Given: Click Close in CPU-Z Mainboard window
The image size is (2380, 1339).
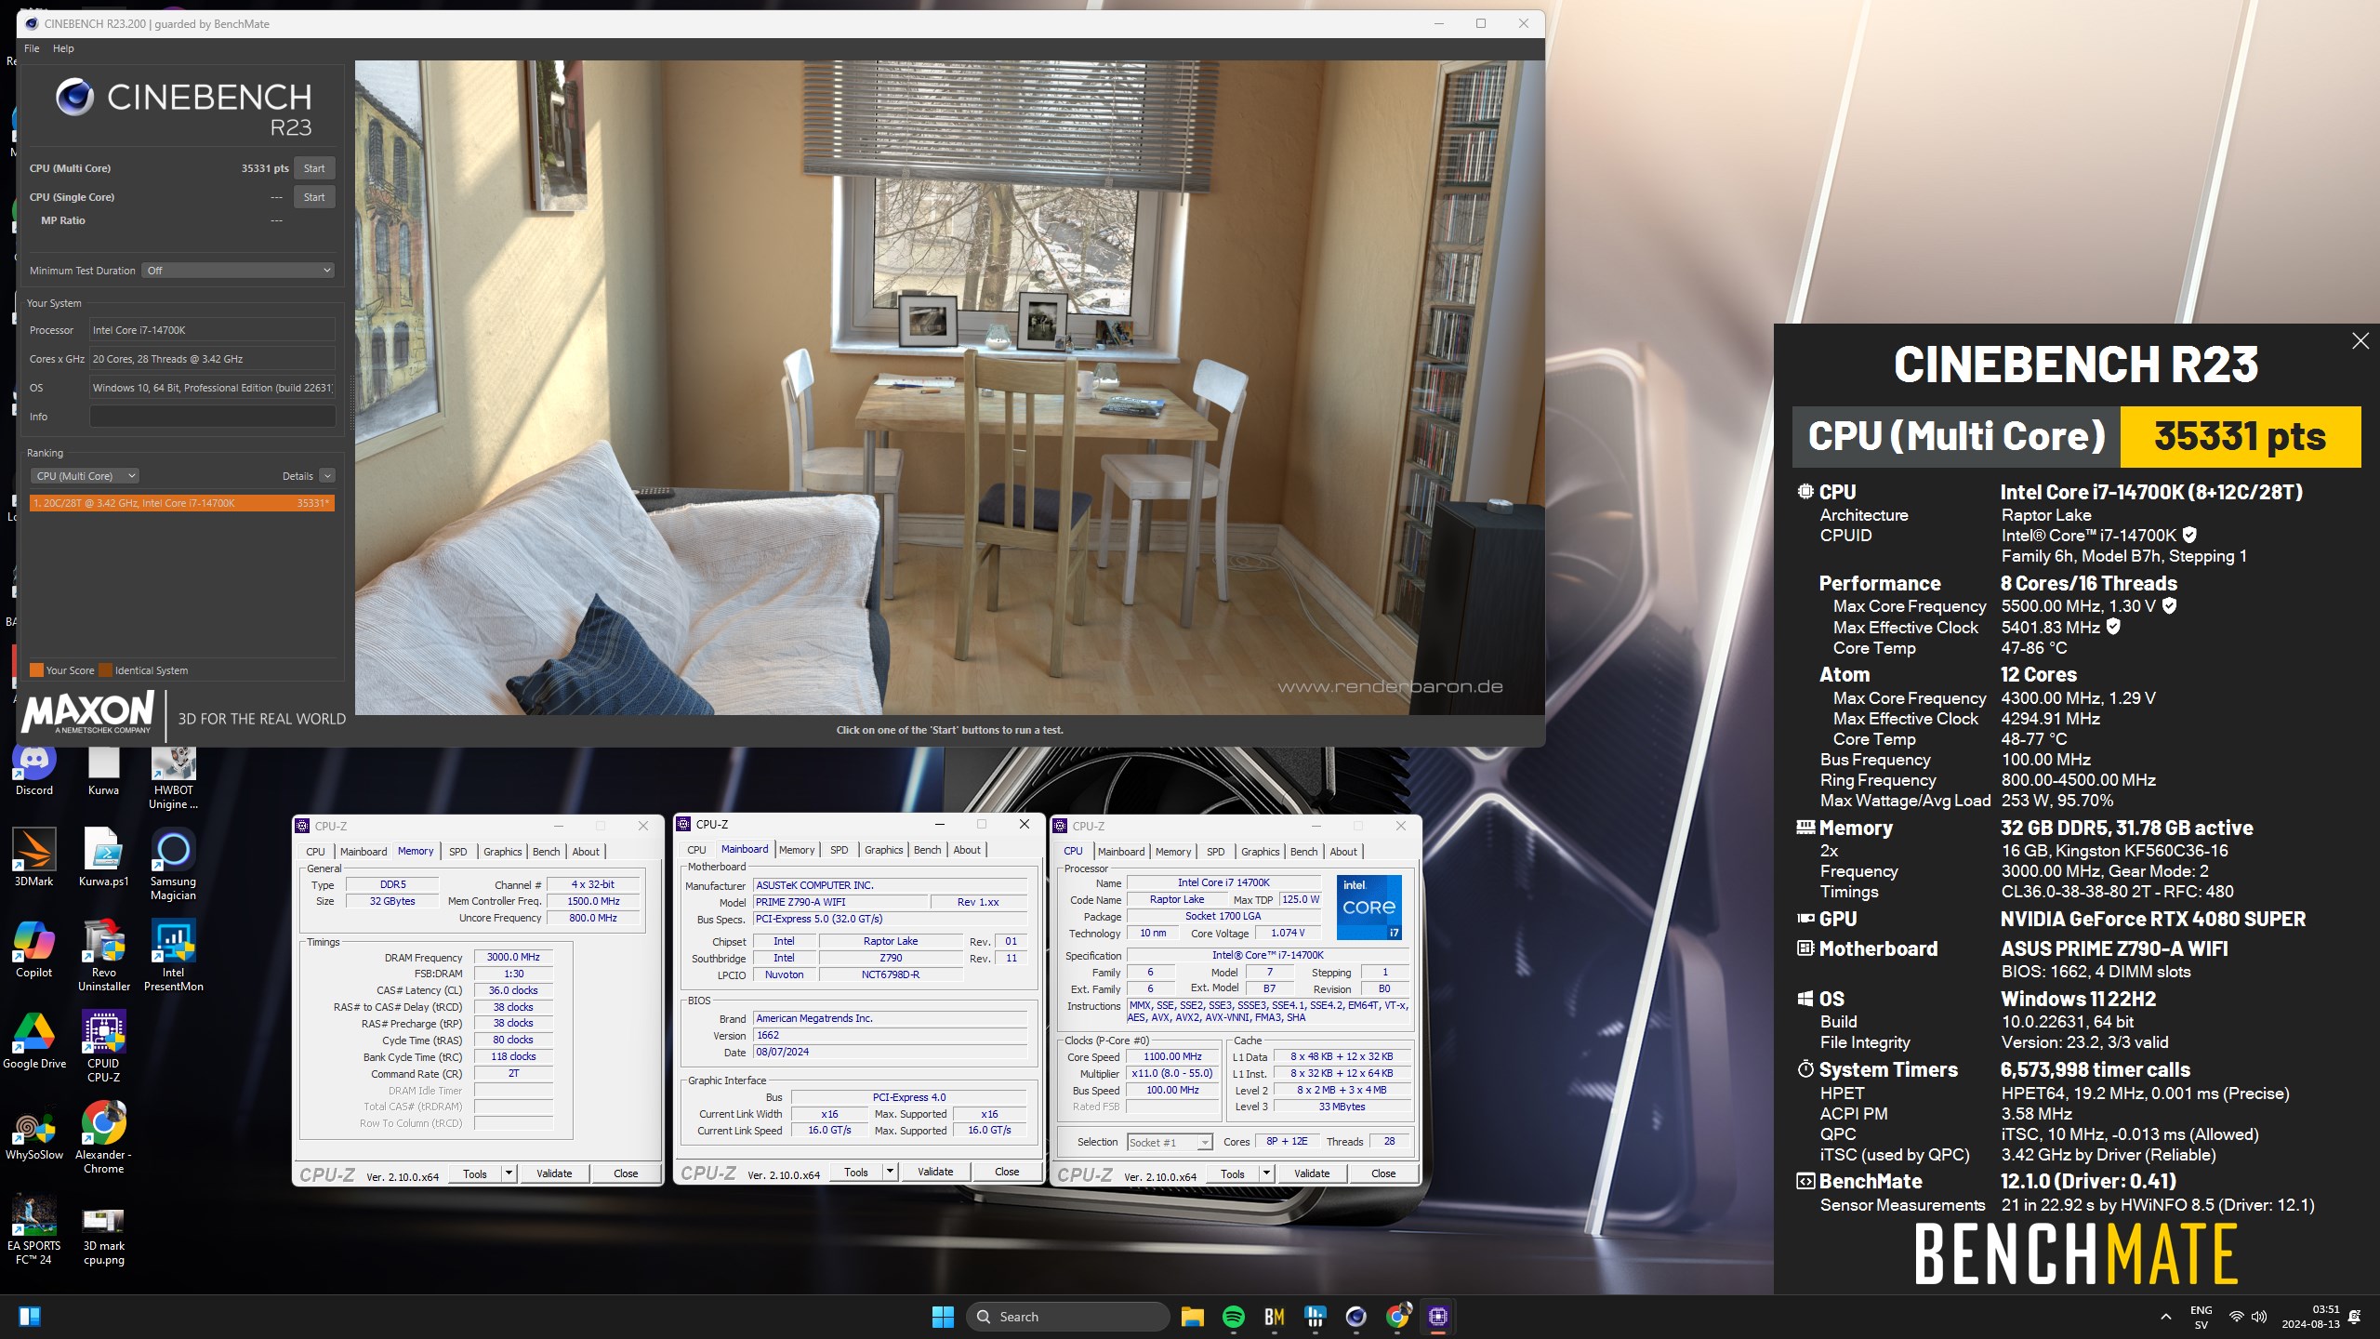Looking at the screenshot, I should (1007, 1172).
